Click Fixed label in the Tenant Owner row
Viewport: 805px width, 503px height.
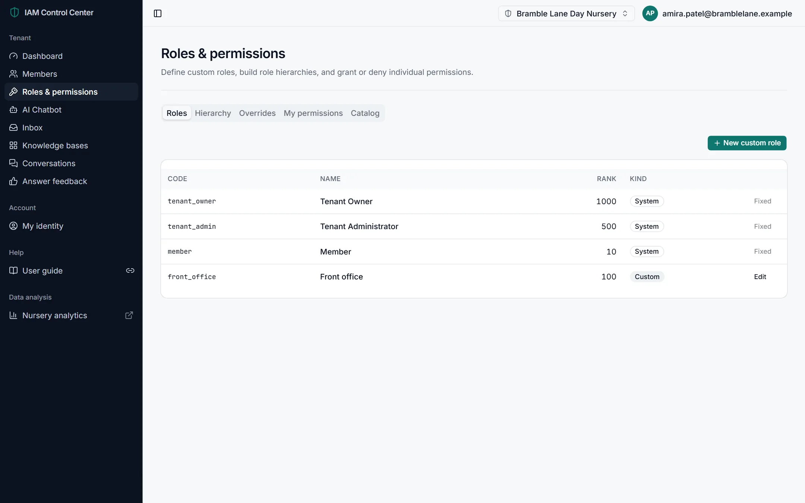tap(763, 201)
